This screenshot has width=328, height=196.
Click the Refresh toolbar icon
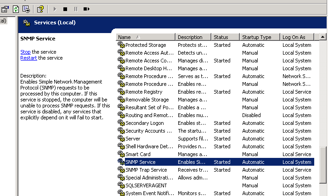[16, 9]
